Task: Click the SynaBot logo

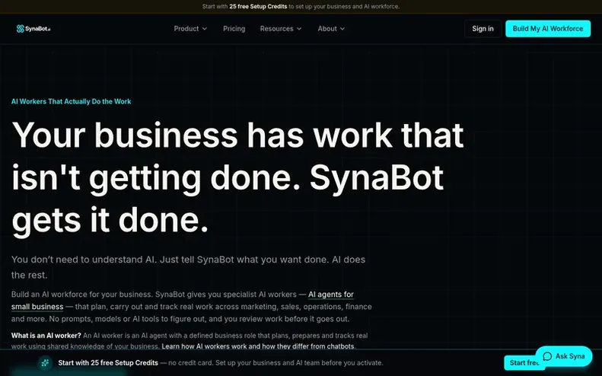Action: click(33, 29)
